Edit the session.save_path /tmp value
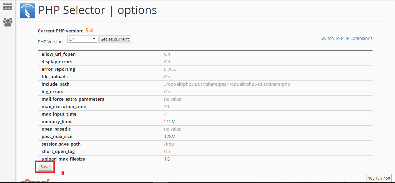Viewport: 395px width, 183px height. pyautogui.click(x=169, y=144)
